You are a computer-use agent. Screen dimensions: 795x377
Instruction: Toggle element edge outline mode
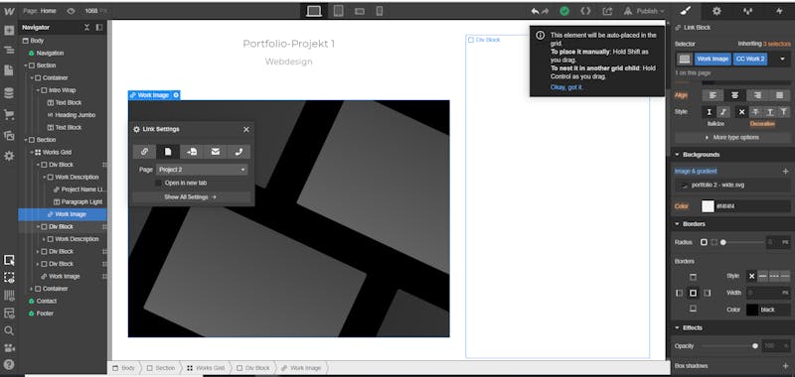[9, 260]
